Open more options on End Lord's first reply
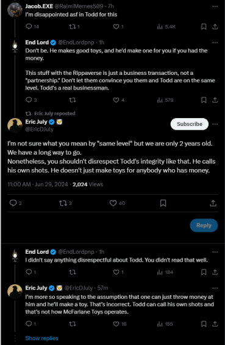 [215, 43]
